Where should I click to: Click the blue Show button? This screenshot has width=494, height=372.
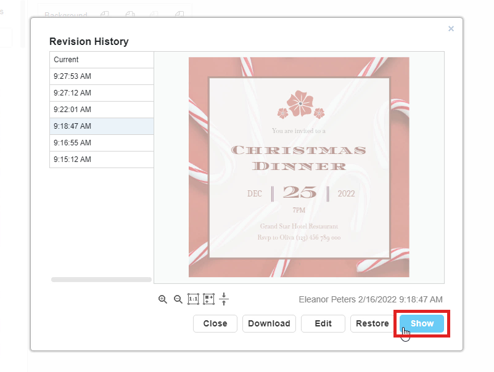tap(422, 323)
